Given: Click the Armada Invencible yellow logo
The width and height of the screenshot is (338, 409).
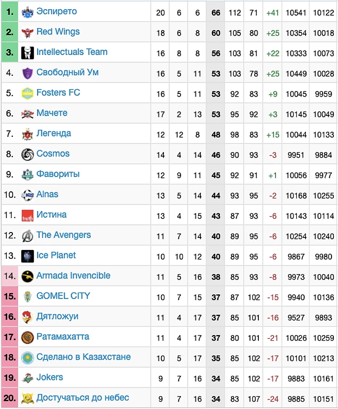Looking at the screenshot, I should click(x=28, y=277).
